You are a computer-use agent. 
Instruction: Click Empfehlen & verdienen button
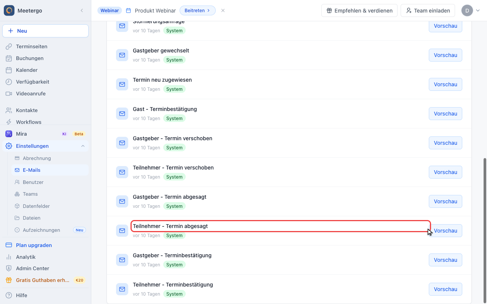point(360,11)
